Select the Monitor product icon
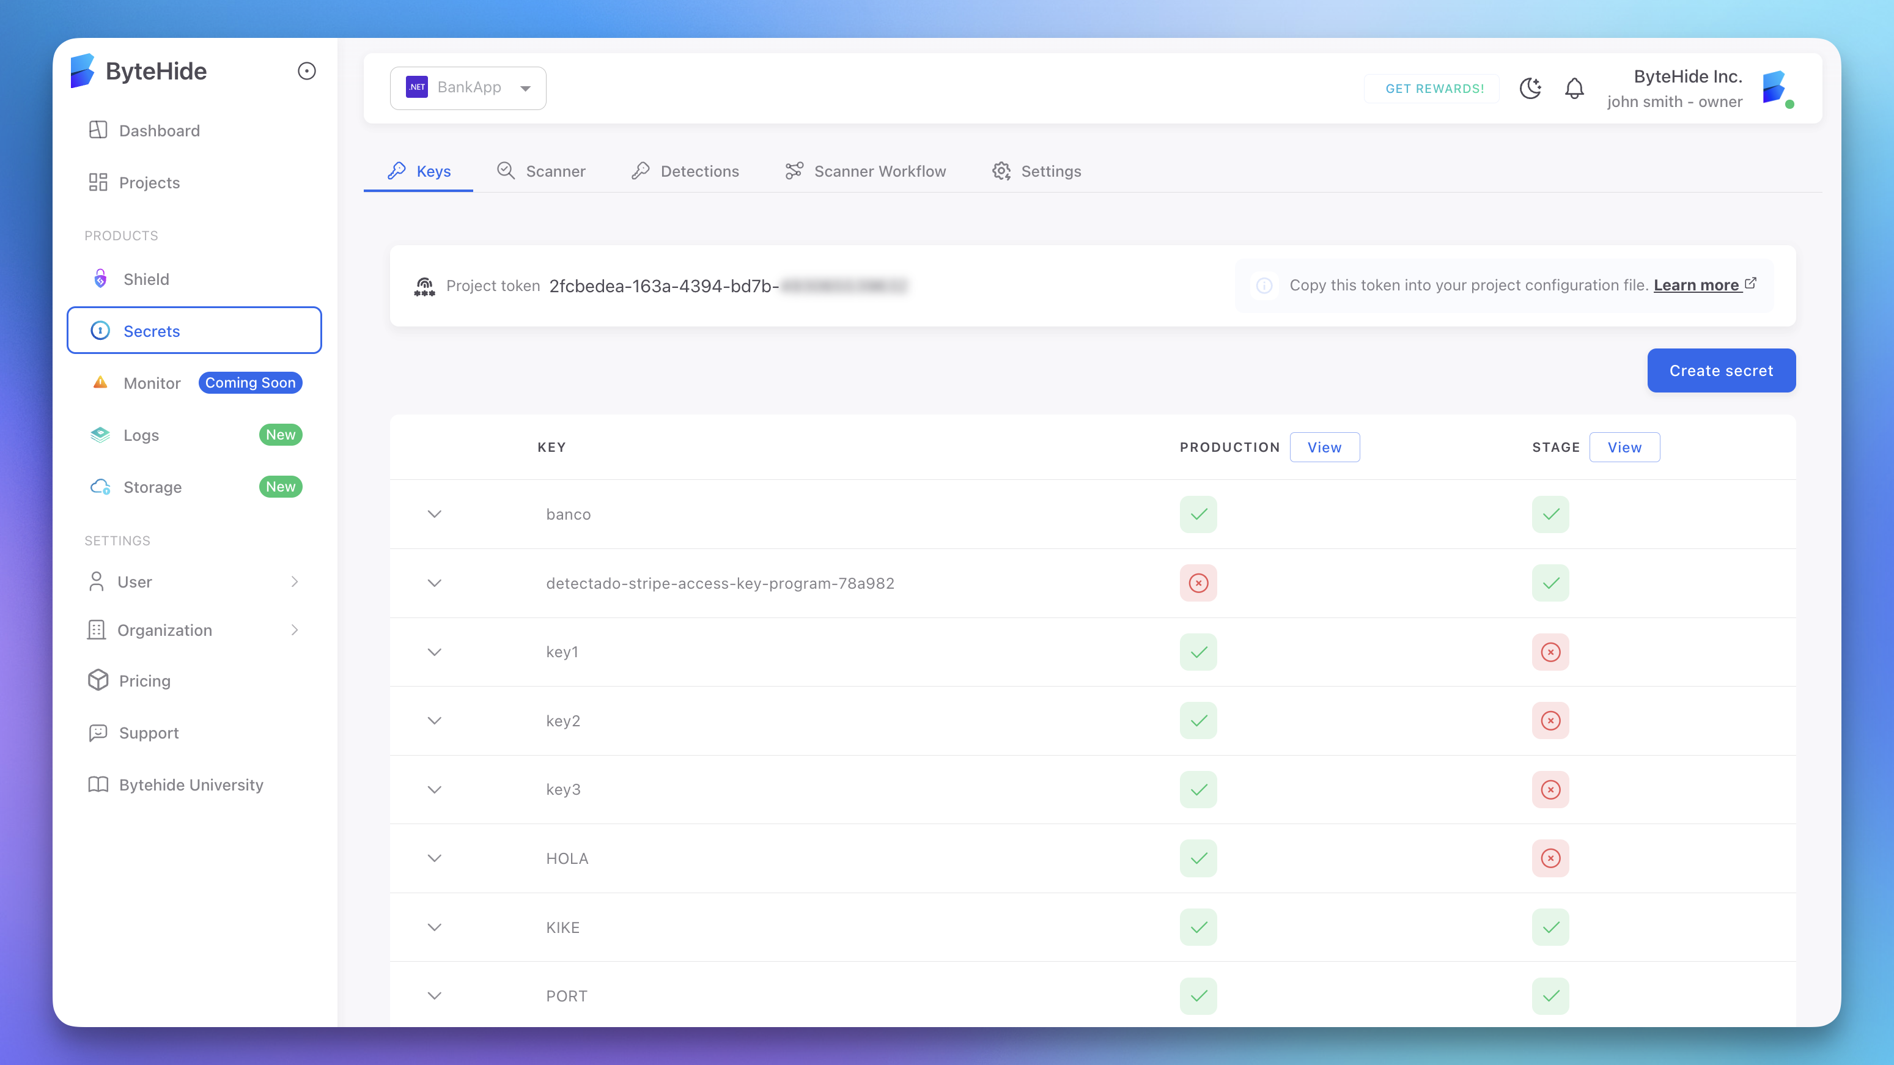 pos(99,383)
